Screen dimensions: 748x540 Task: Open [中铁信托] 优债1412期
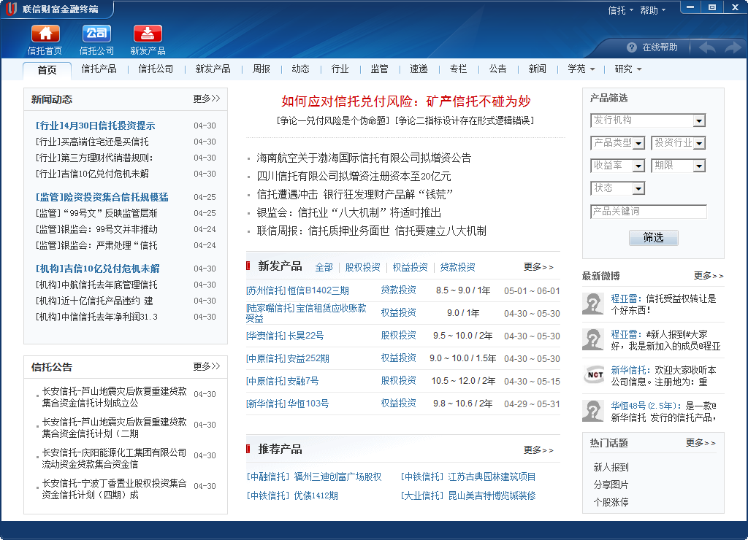point(292,495)
